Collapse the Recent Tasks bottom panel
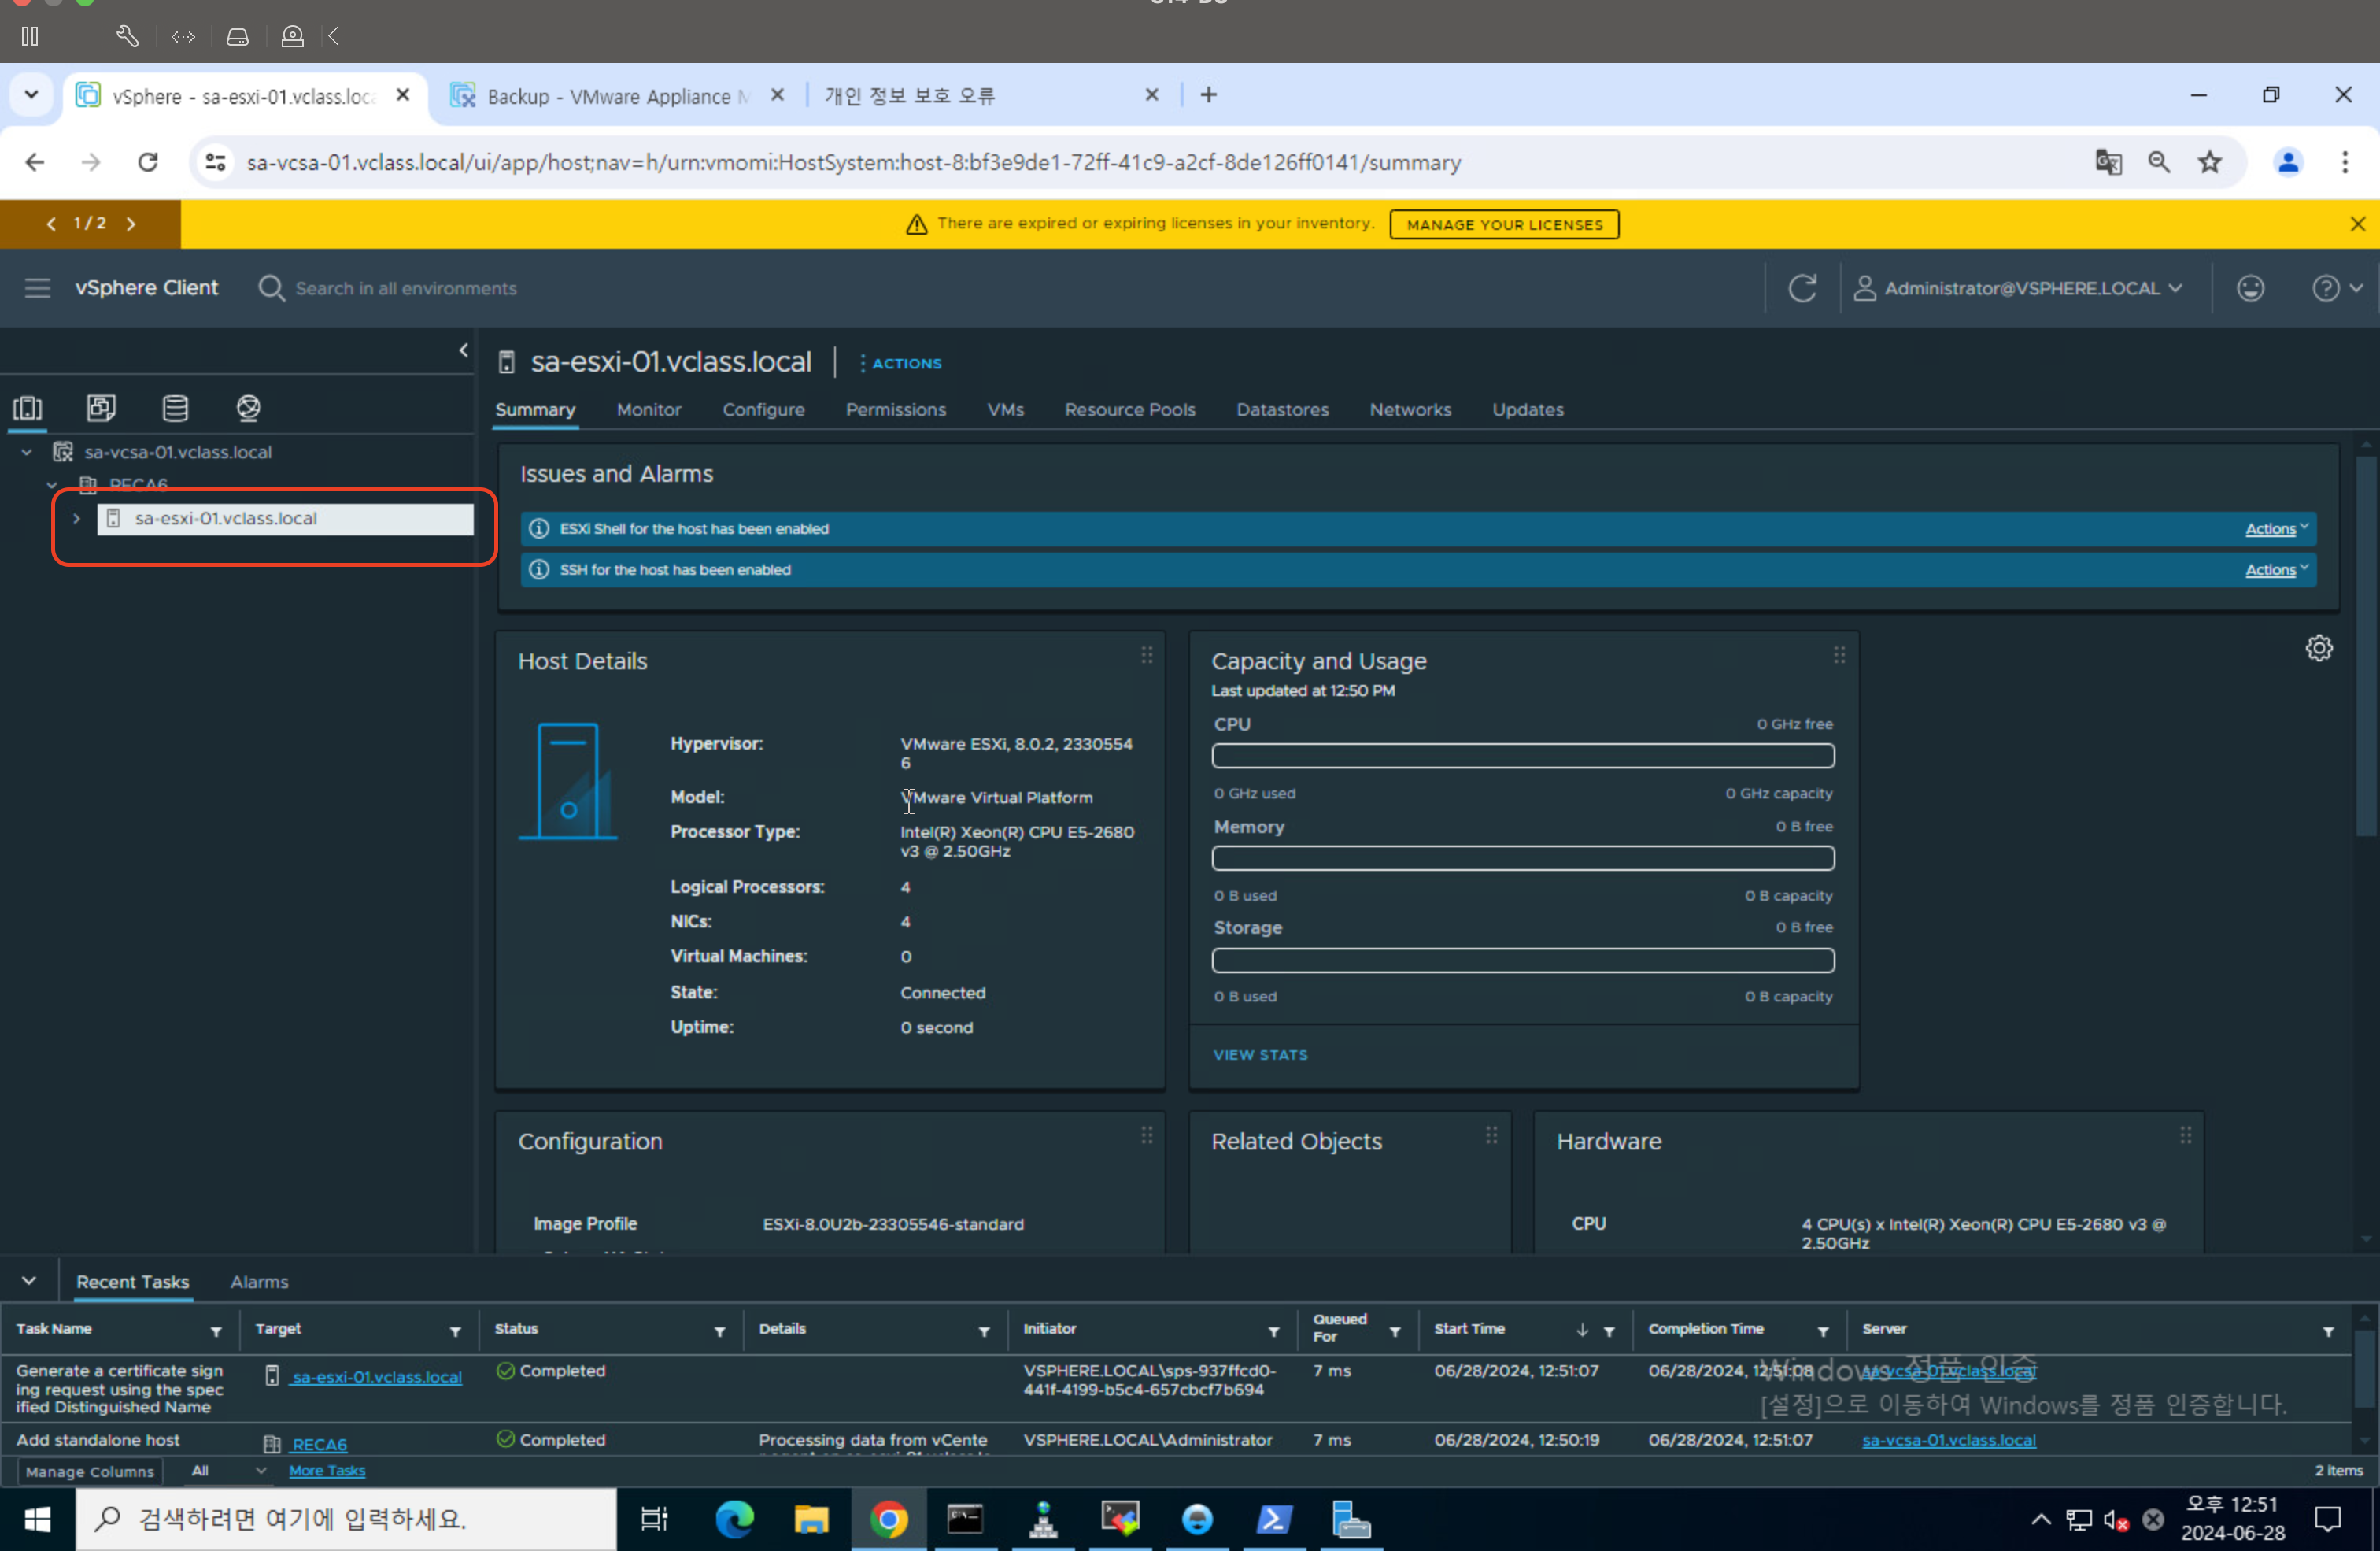The image size is (2380, 1551). tap(29, 1281)
